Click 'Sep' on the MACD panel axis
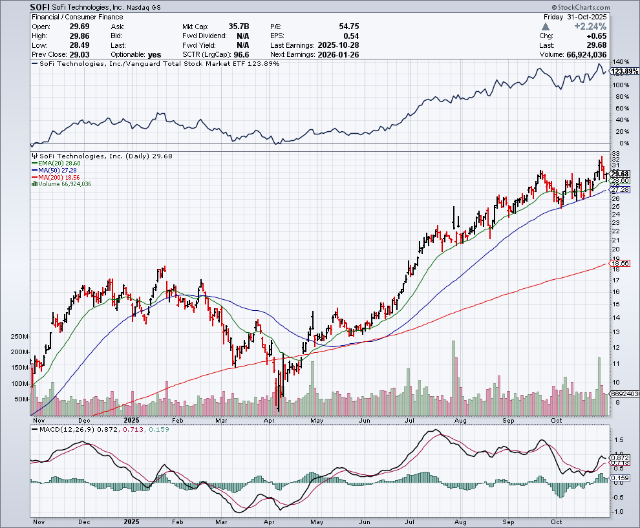640x528 pixels. 508,522
